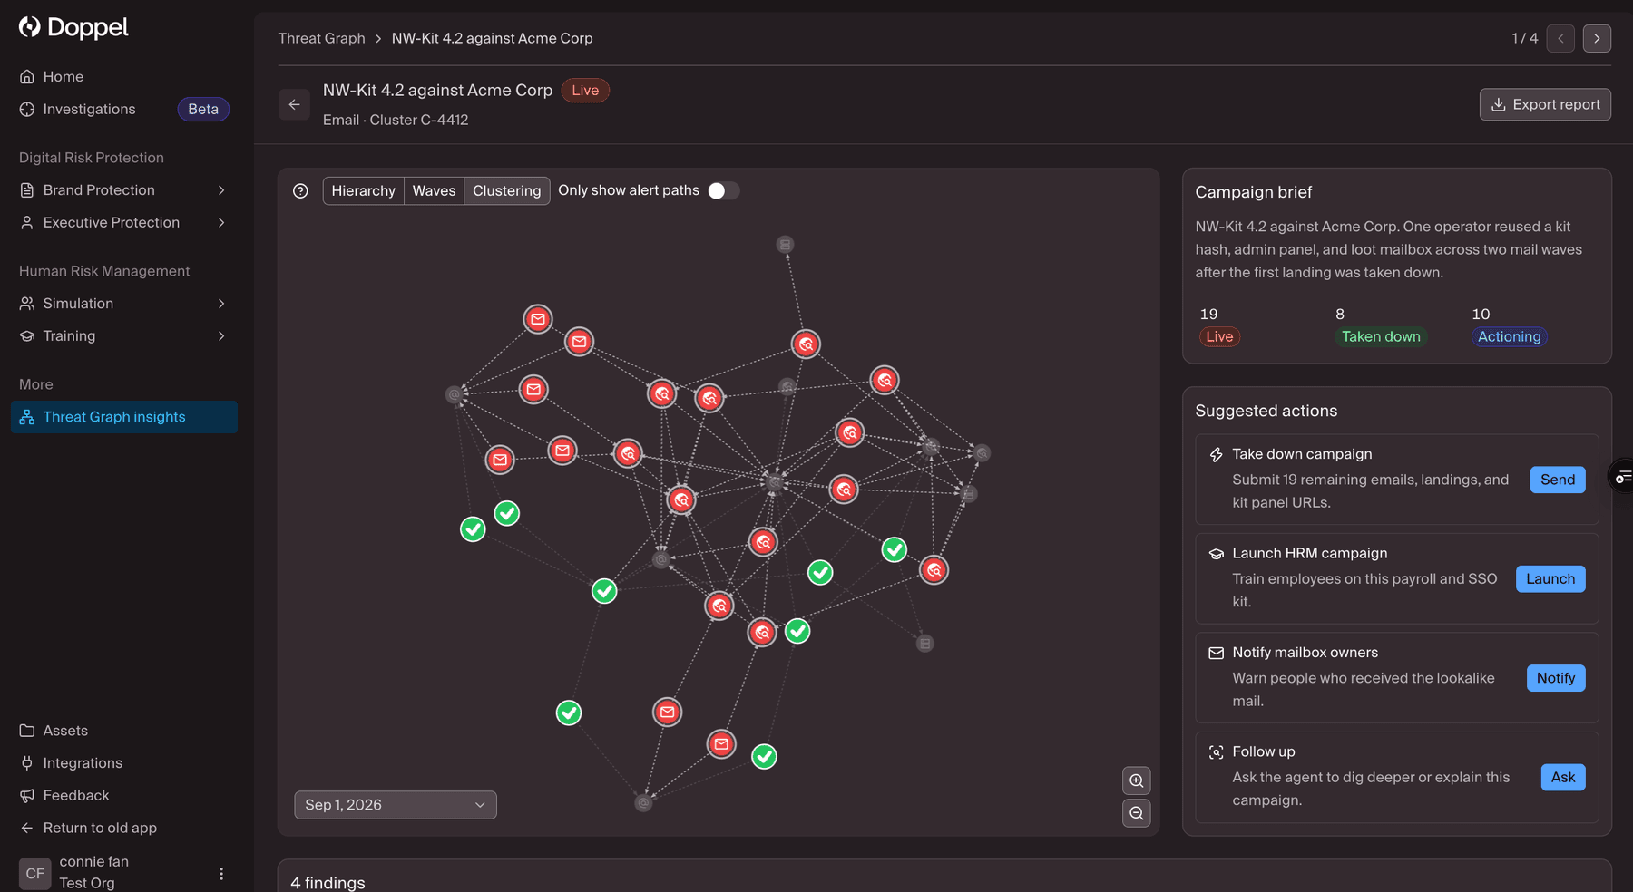
Task: Click the lightning Take down campaign icon
Action: [1217, 454]
